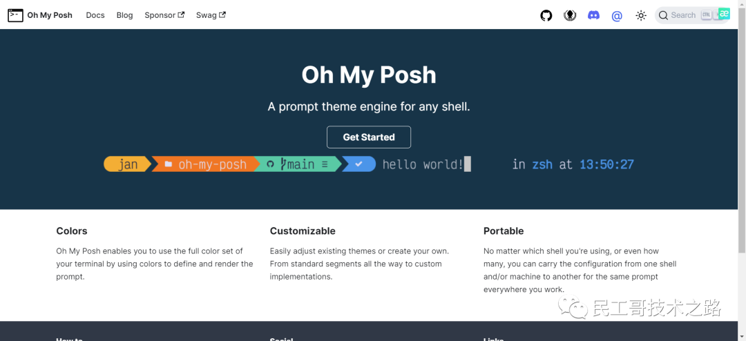Screen dimensions: 746x341
Task: Click the blue @ contact icon
Action: [617, 15]
